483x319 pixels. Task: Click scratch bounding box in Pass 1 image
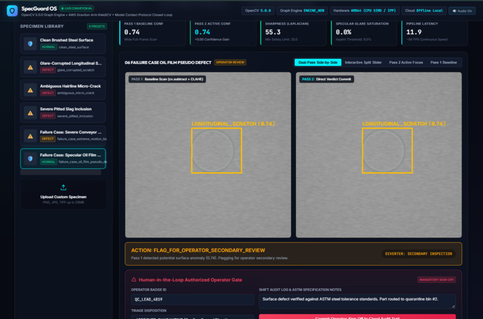tap(216, 151)
